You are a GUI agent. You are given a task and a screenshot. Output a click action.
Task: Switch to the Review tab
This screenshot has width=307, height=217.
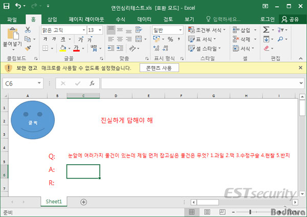pyautogui.click(x=168, y=19)
